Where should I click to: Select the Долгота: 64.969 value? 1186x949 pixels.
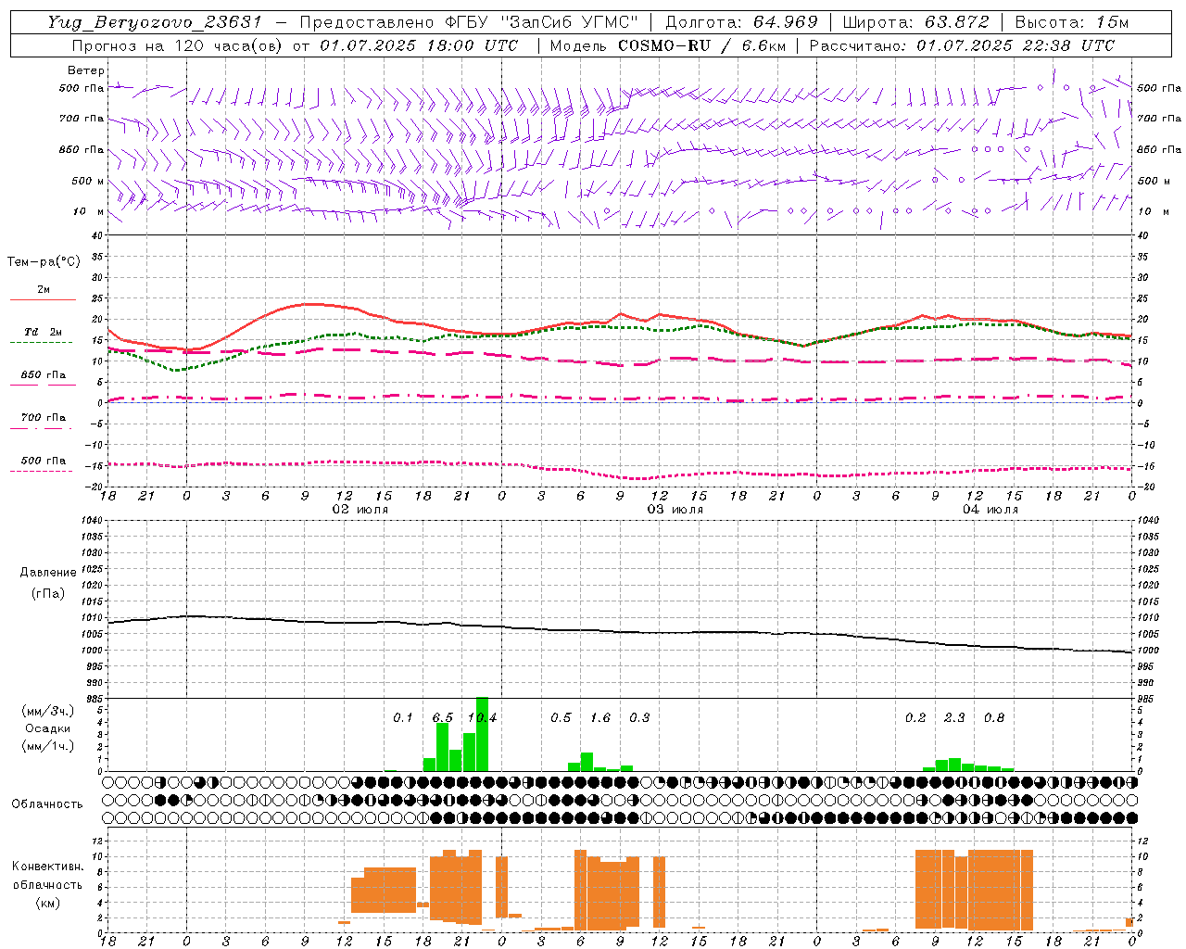coord(741,22)
